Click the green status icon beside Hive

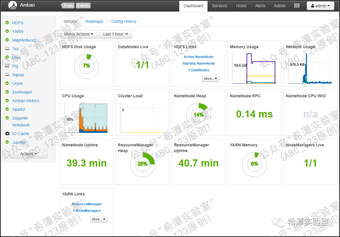[7, 57]
